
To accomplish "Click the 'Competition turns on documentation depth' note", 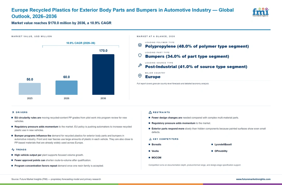I will (195, 165).
